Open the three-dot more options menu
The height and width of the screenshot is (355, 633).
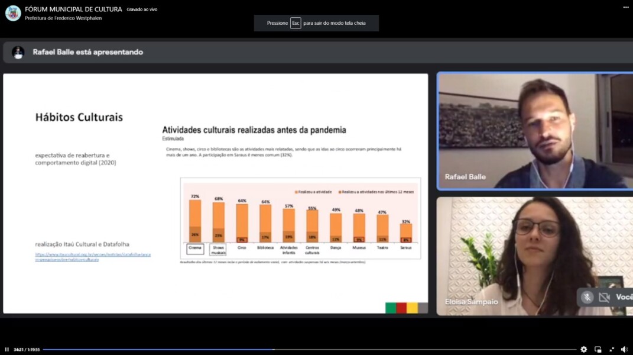point(626,7)
